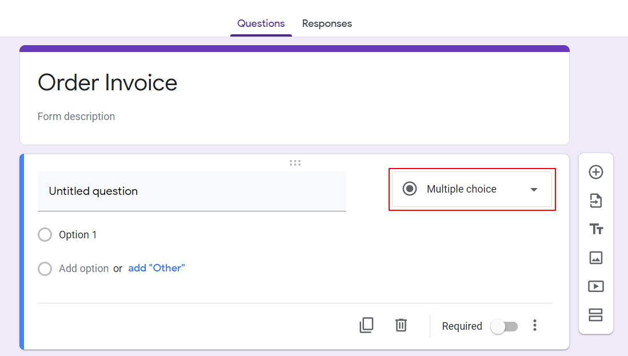
Task: Switch to the Responses tab
Action: point(327,24)
